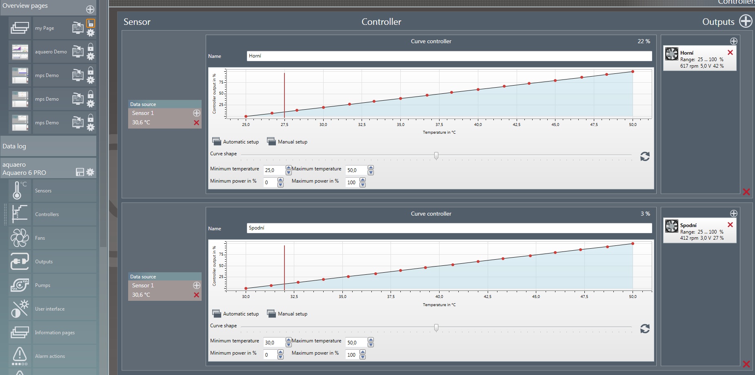Open the Pumps section
This screenshot has height=375, width=755.
click(x=64, y=285)
